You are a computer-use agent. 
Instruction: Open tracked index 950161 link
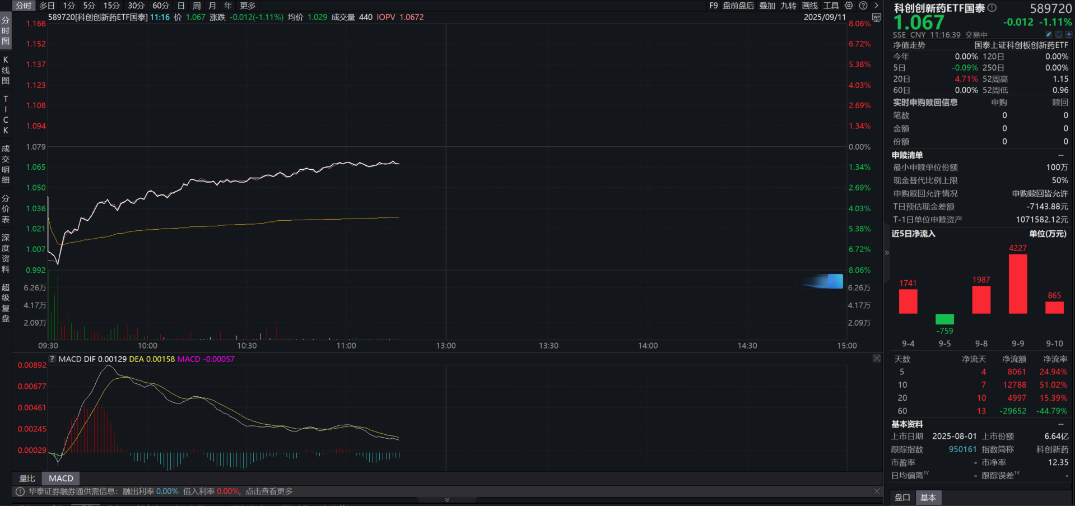(x=962, y=449)
